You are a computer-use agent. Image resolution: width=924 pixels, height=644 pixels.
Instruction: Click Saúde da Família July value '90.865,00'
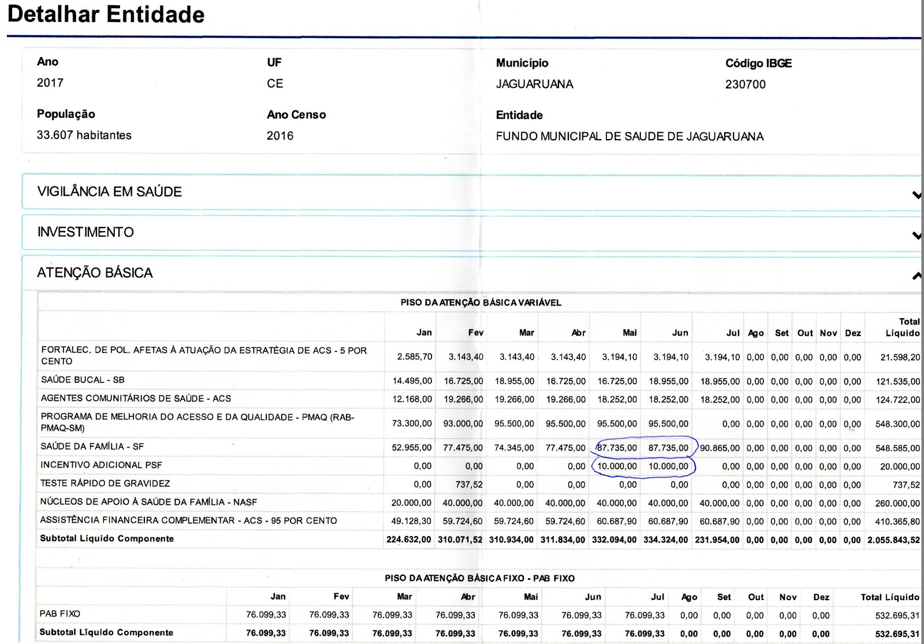tap(720, 448)
